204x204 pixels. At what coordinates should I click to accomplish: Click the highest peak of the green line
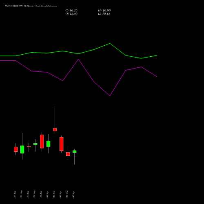[110, 43]
